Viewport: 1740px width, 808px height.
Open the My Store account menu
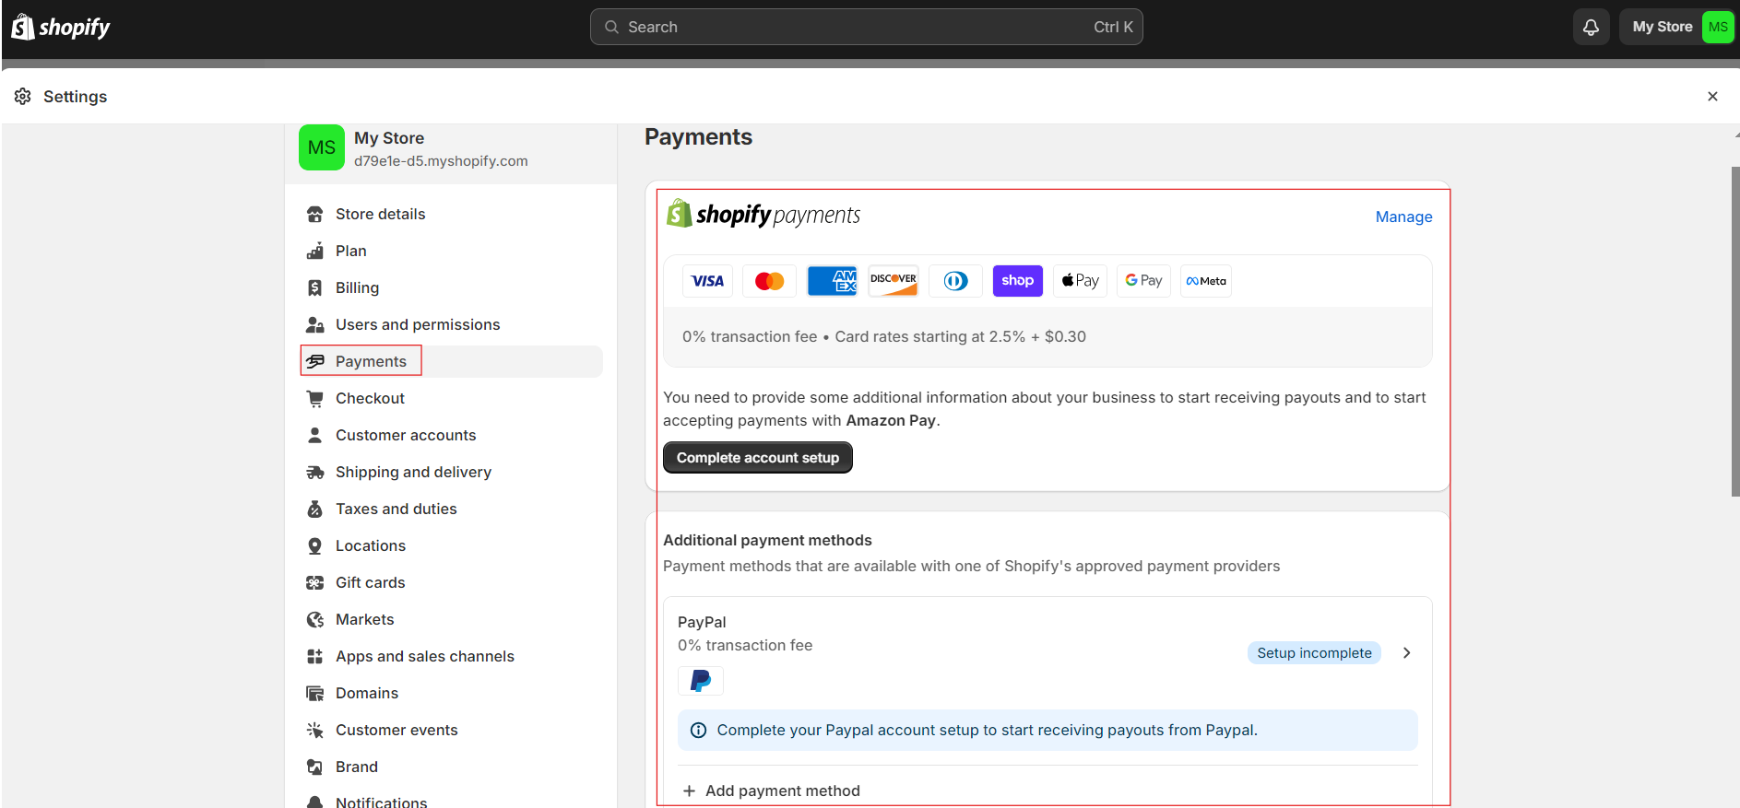[x=1678, y=28]
